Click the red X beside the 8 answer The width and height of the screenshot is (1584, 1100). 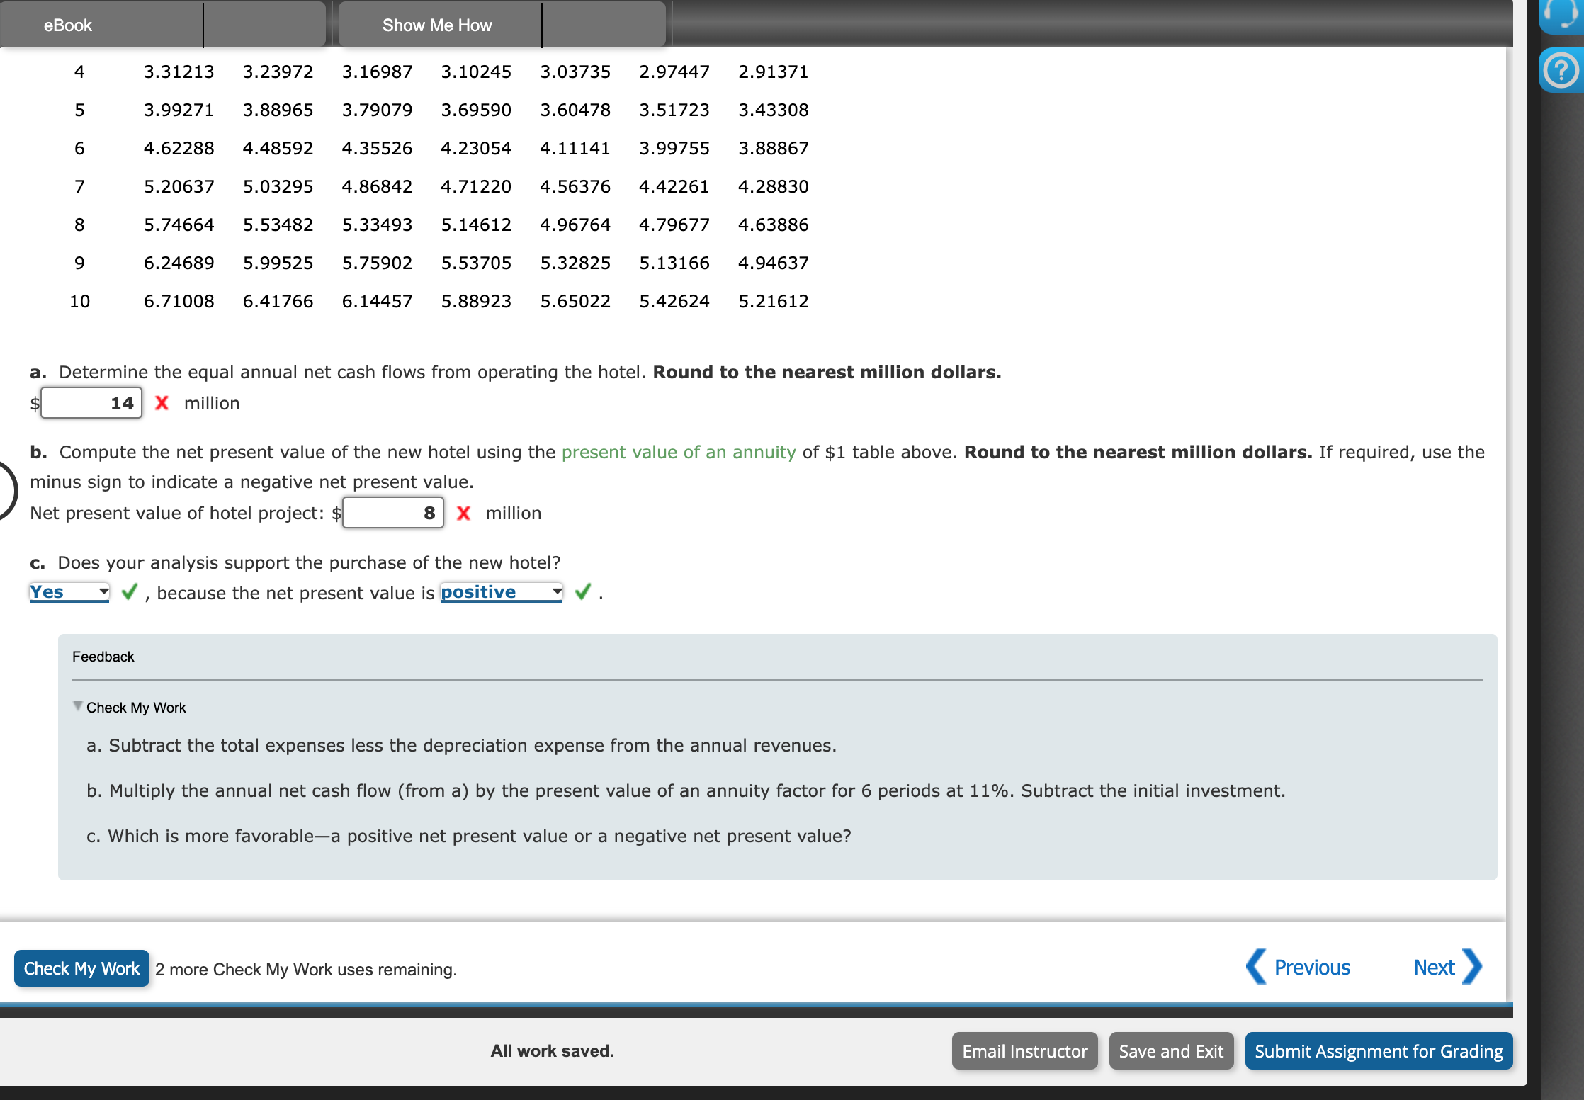click(463, 513)
